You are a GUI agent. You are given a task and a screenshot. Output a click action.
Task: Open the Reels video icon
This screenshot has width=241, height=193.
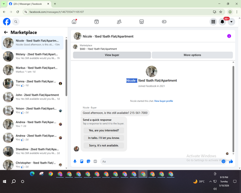[x=96, y=22]
